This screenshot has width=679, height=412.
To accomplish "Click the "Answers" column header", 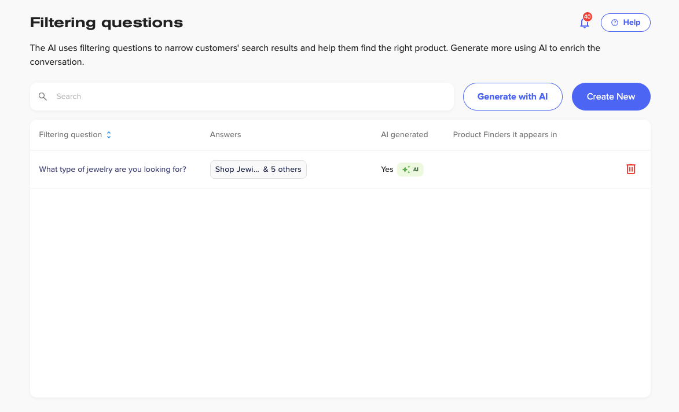I will pyautogui.click(x=225, y=135).
